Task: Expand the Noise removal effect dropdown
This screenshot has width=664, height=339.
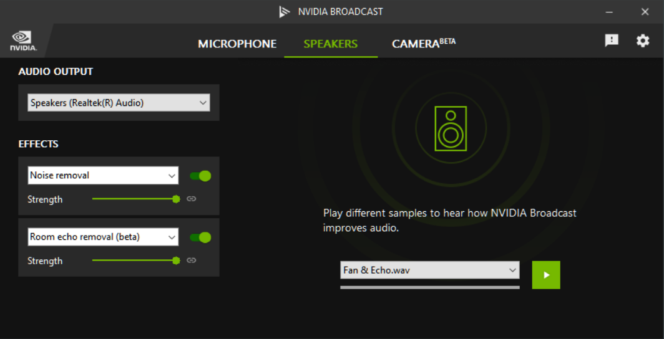Action: [x=103, y=175]
